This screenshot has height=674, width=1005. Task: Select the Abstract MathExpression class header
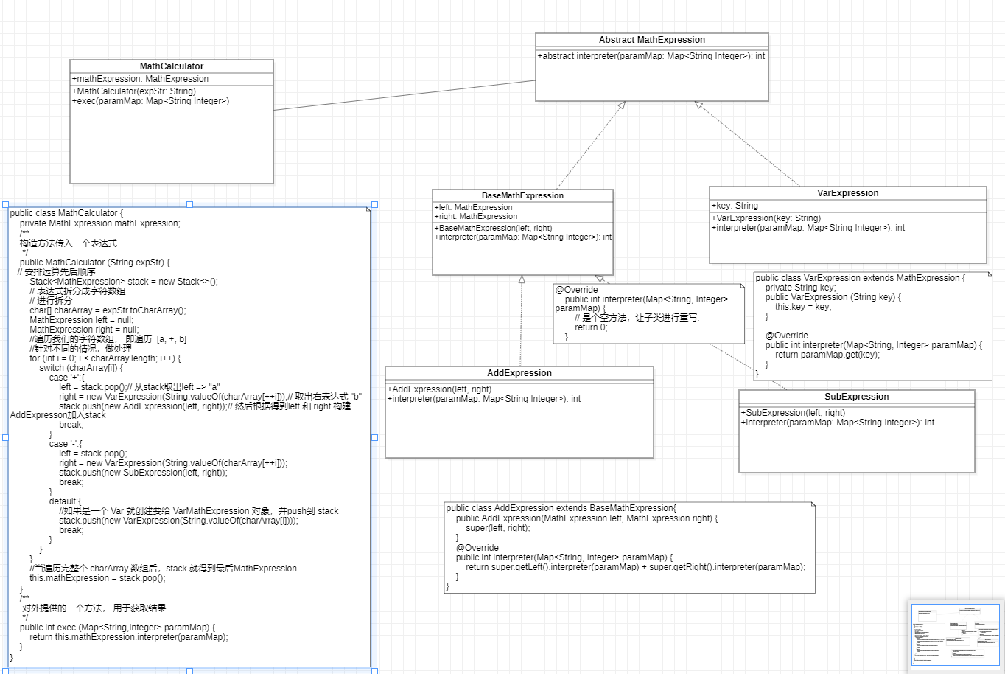(x=652, y=40)
